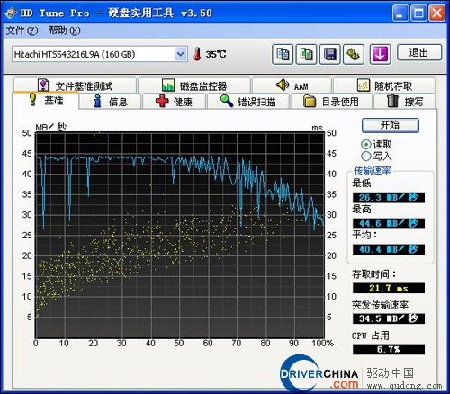Switch to the 目录使用 folder usage tab
The image size is (450, 394).
[x=331, y=102]
